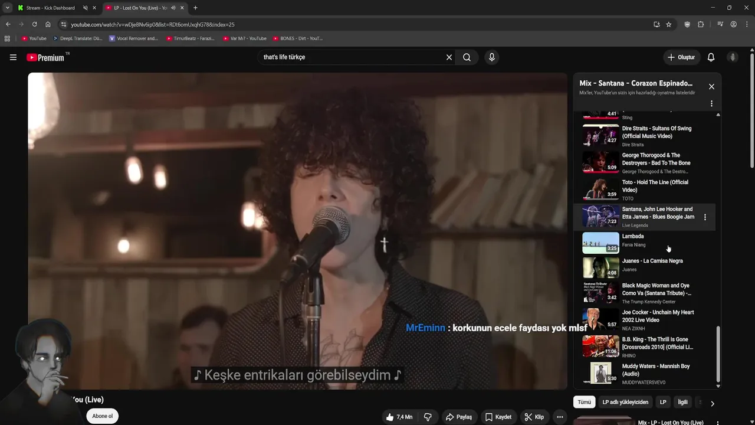Click the address bar URL

click(153, 24)
